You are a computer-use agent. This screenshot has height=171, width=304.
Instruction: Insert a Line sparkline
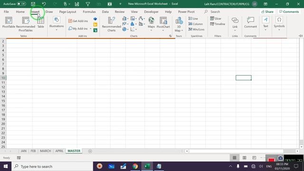[193, 19]
